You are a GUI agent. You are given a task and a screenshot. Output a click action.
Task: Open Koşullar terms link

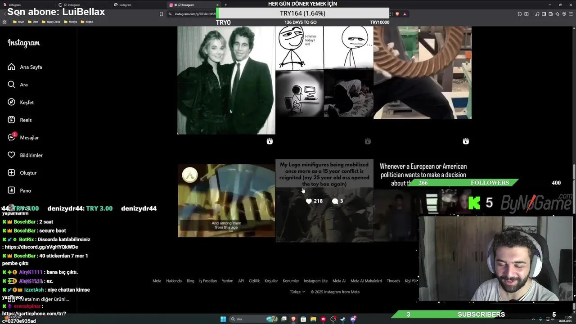271,281
